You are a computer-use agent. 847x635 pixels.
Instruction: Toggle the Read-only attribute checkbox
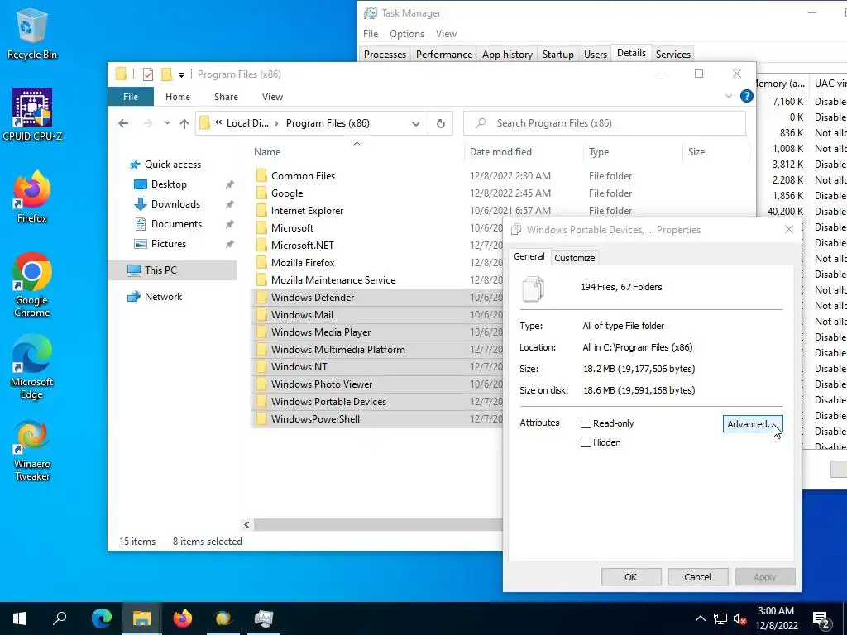pos(586,423)
